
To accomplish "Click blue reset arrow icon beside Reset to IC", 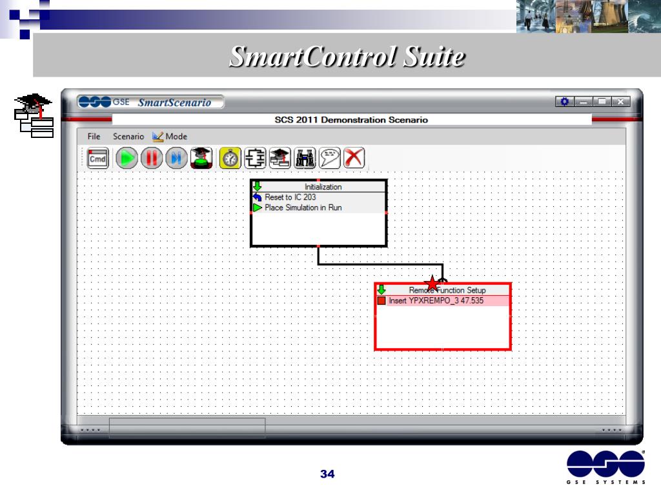I will point(257,197).
